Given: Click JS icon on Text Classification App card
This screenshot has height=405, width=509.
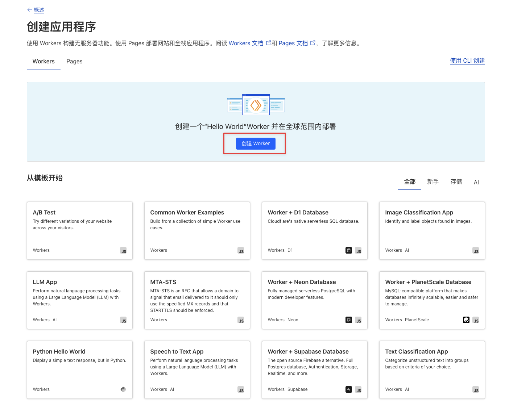Looking at the screenshot, I should pyautogui.click(x=476, y=389).
